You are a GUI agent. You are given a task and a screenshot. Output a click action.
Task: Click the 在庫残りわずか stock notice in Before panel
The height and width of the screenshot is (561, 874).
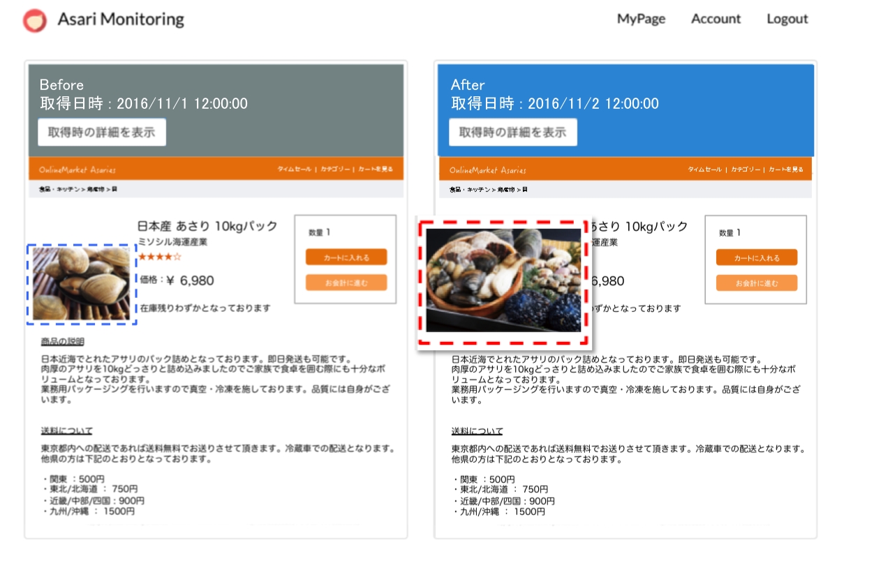pos(205,308)
